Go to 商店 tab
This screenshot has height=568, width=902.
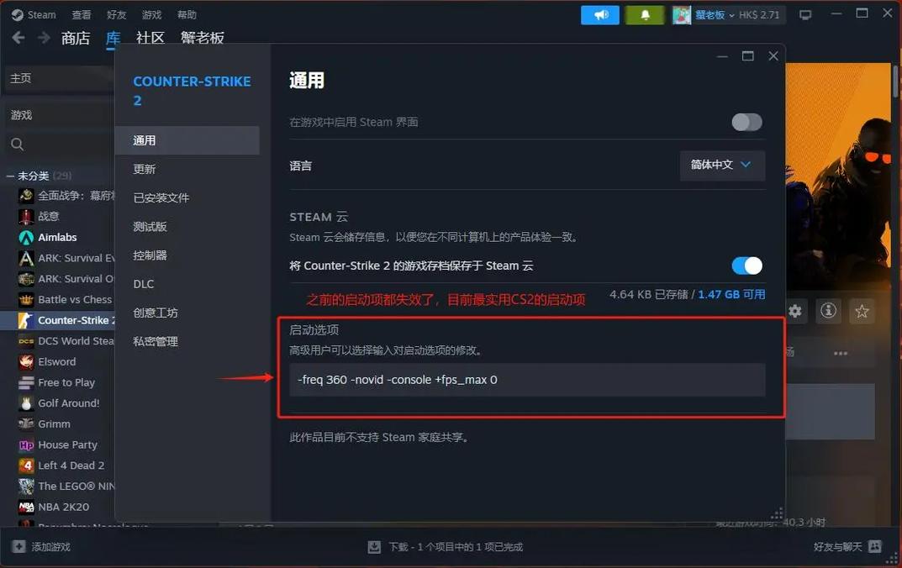(76, 38)
